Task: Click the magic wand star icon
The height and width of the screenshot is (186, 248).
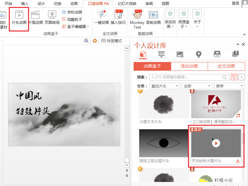Action: (x=86, y=41)
